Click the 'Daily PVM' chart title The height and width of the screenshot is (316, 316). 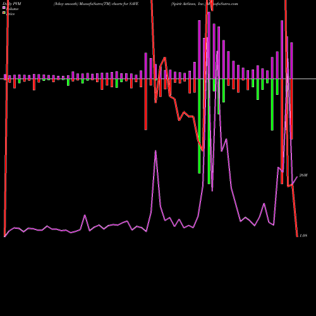(12, 4)
